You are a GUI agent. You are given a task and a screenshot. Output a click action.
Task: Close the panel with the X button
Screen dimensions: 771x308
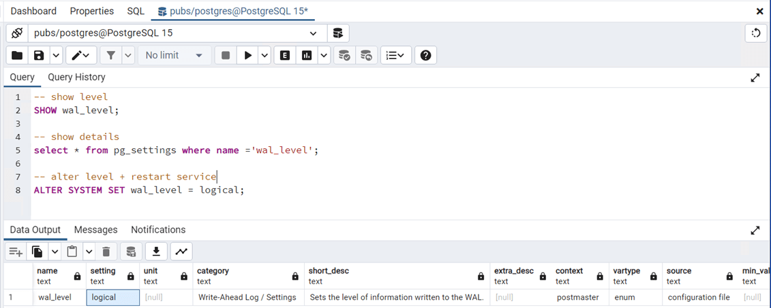759,12
